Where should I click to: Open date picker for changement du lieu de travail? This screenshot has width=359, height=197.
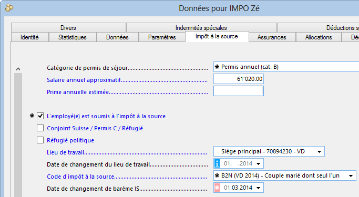coord(259,163)
